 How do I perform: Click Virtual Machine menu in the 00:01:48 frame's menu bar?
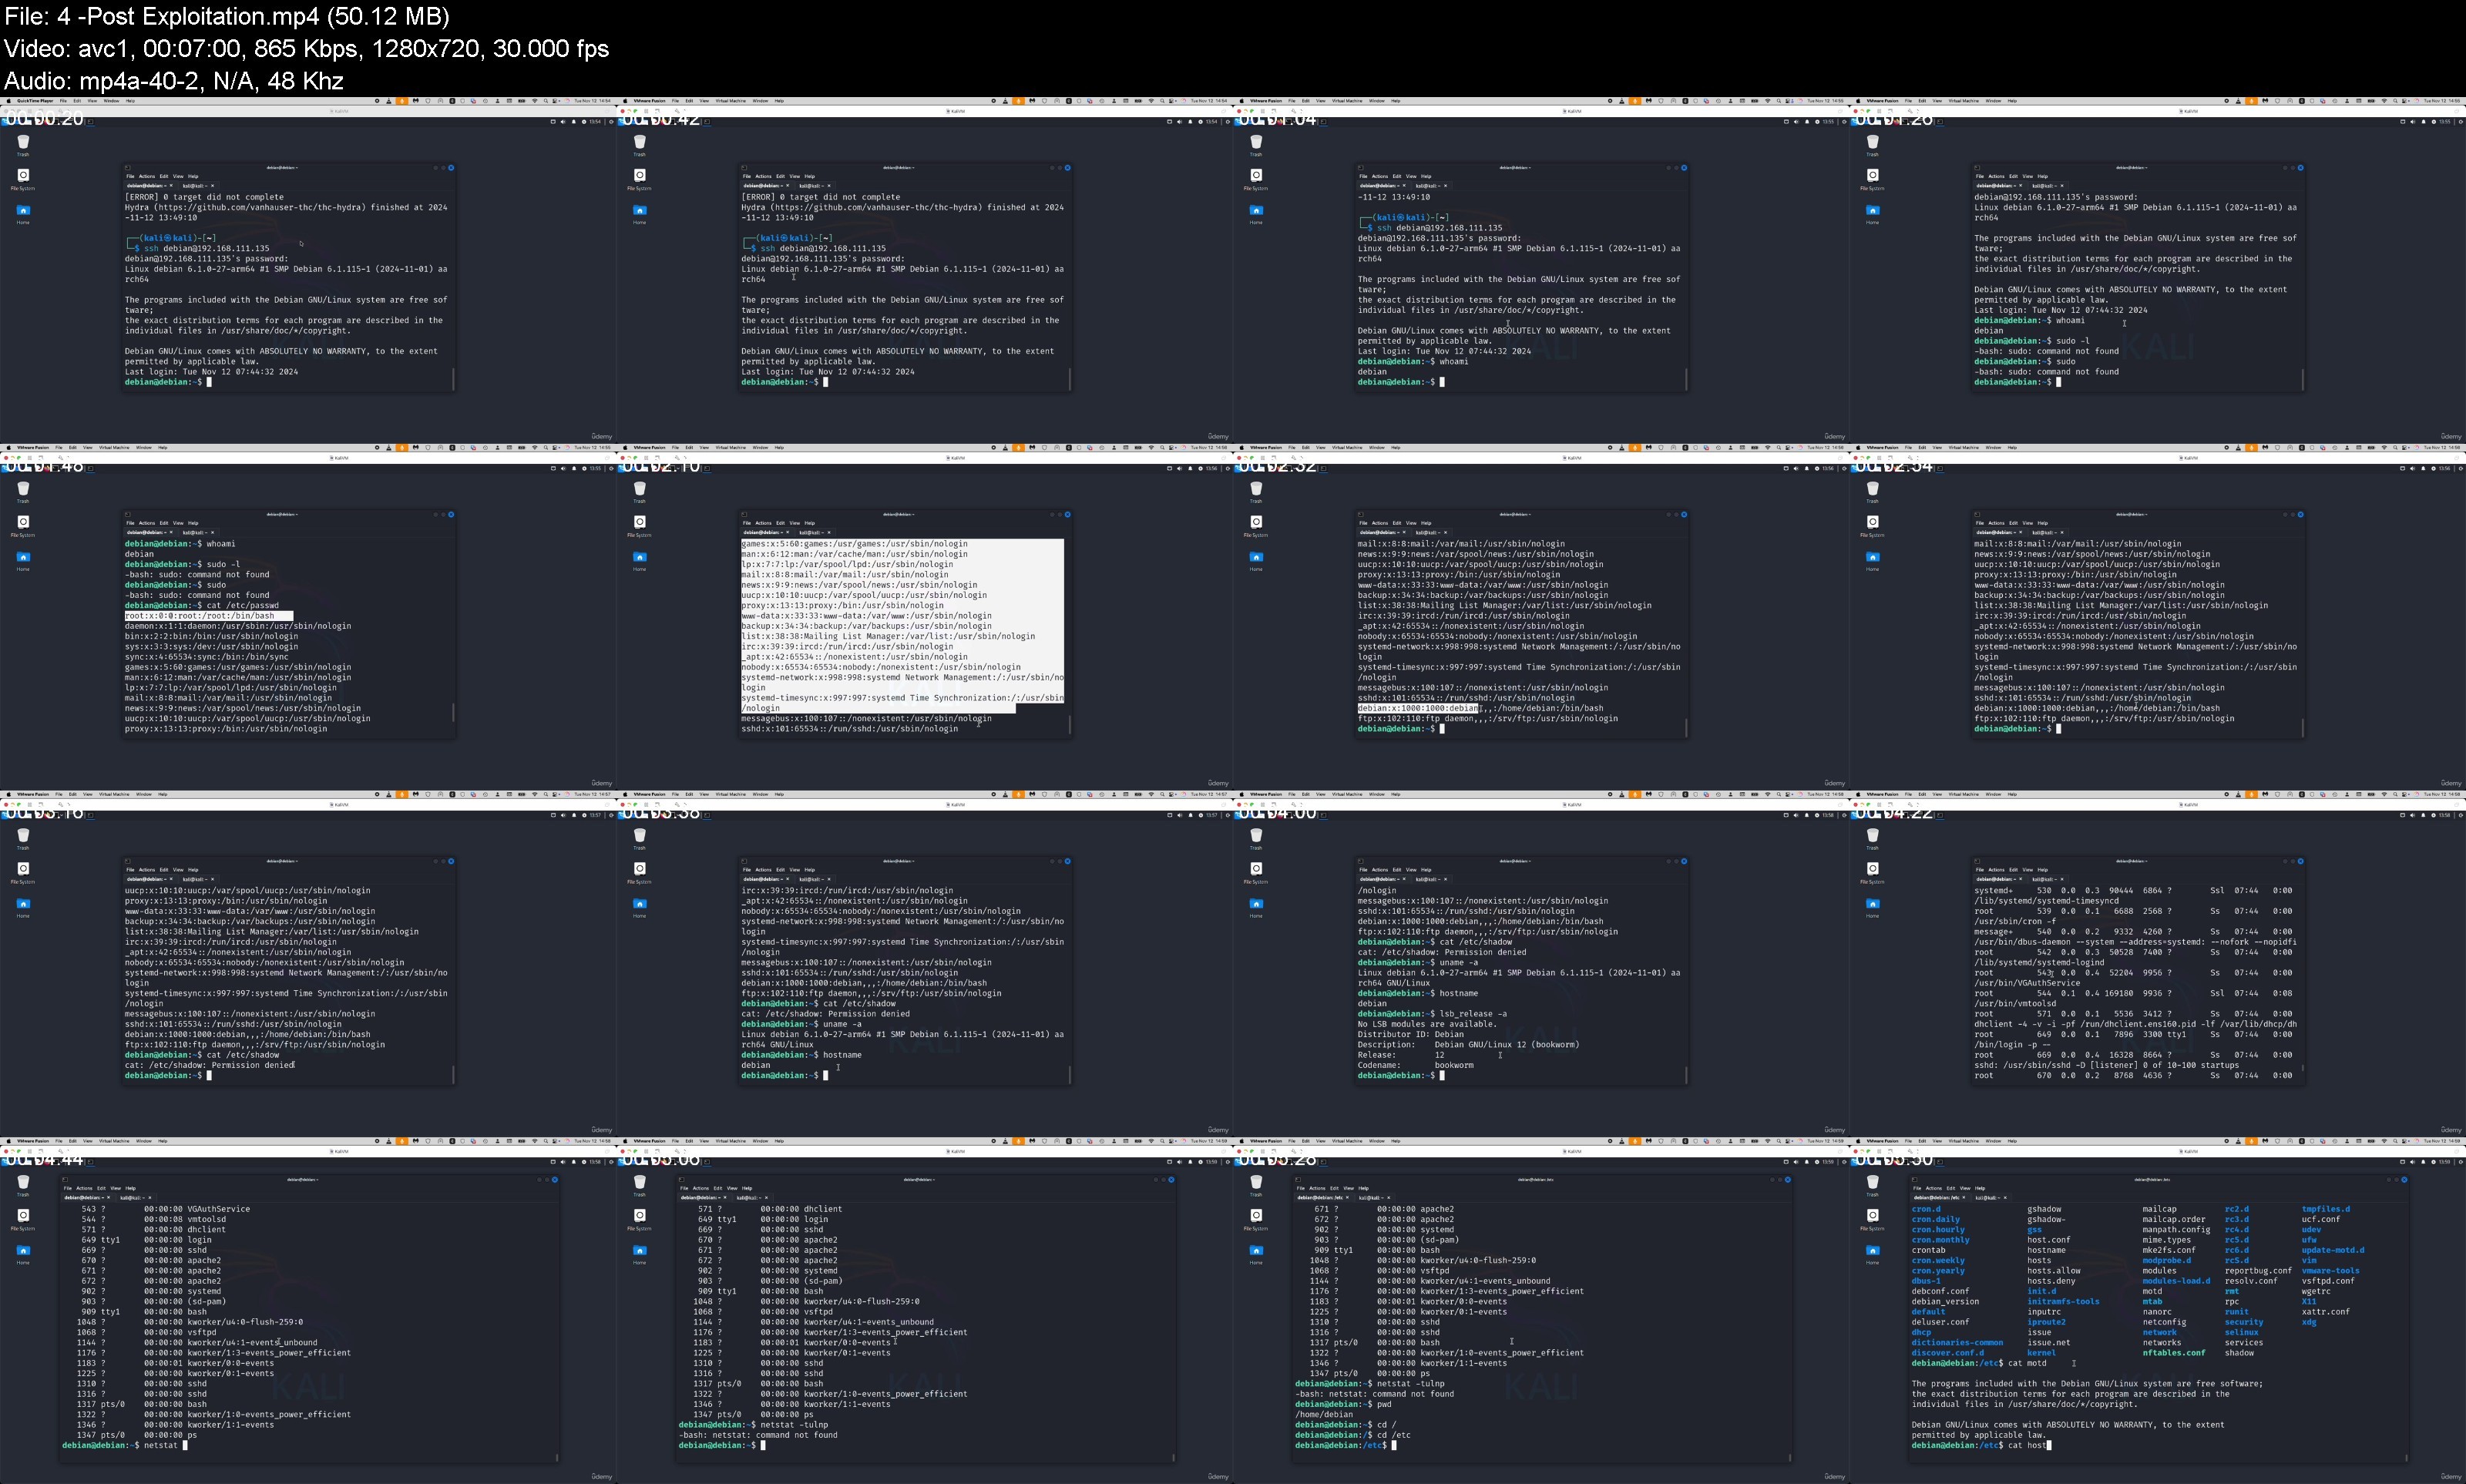click(114, 448)
